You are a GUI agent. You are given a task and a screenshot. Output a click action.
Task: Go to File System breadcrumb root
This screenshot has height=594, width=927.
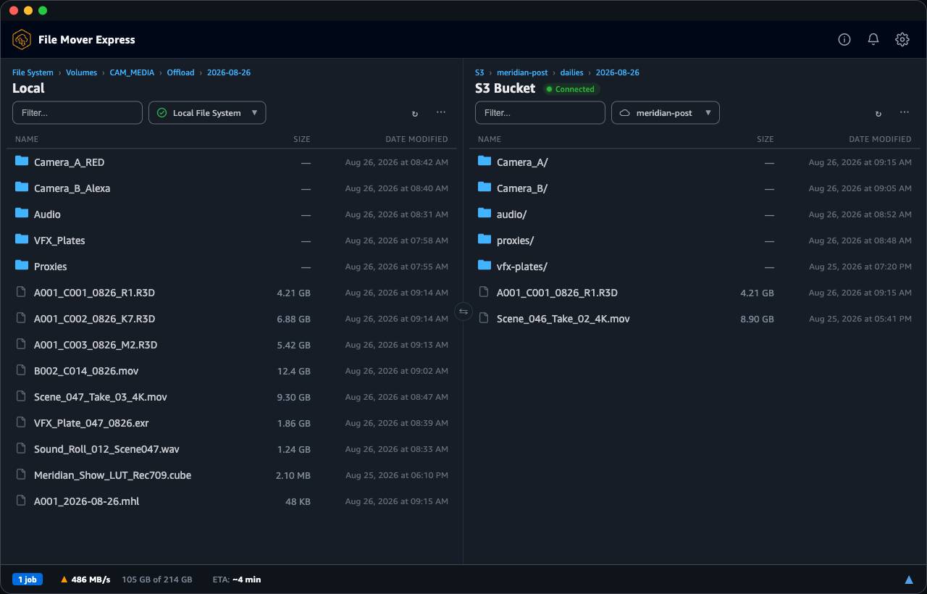point(33,72)
